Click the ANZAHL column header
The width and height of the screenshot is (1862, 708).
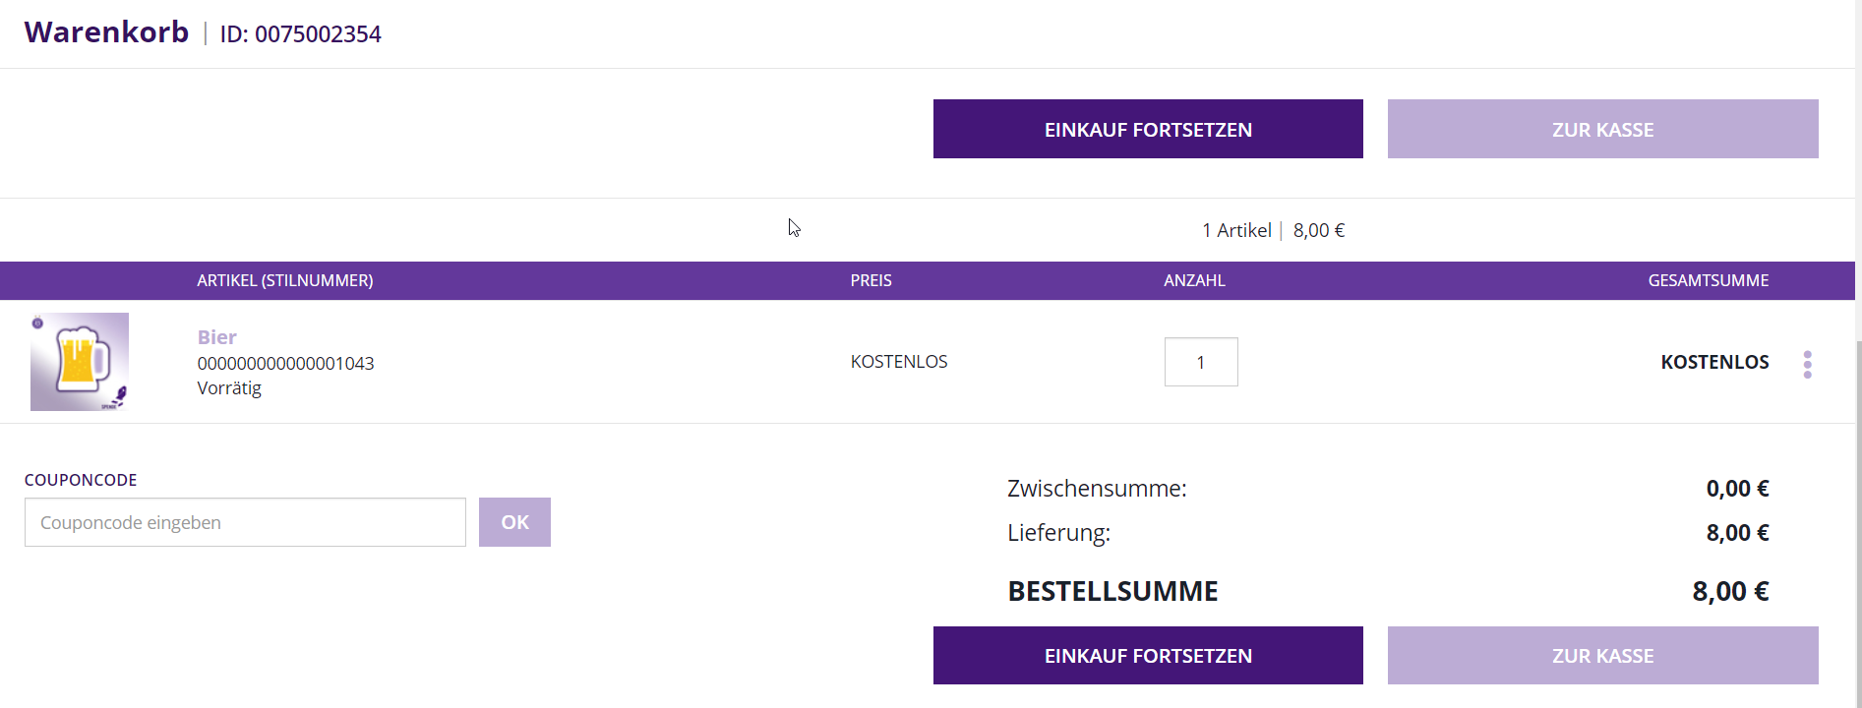(x=1194, y=280)
